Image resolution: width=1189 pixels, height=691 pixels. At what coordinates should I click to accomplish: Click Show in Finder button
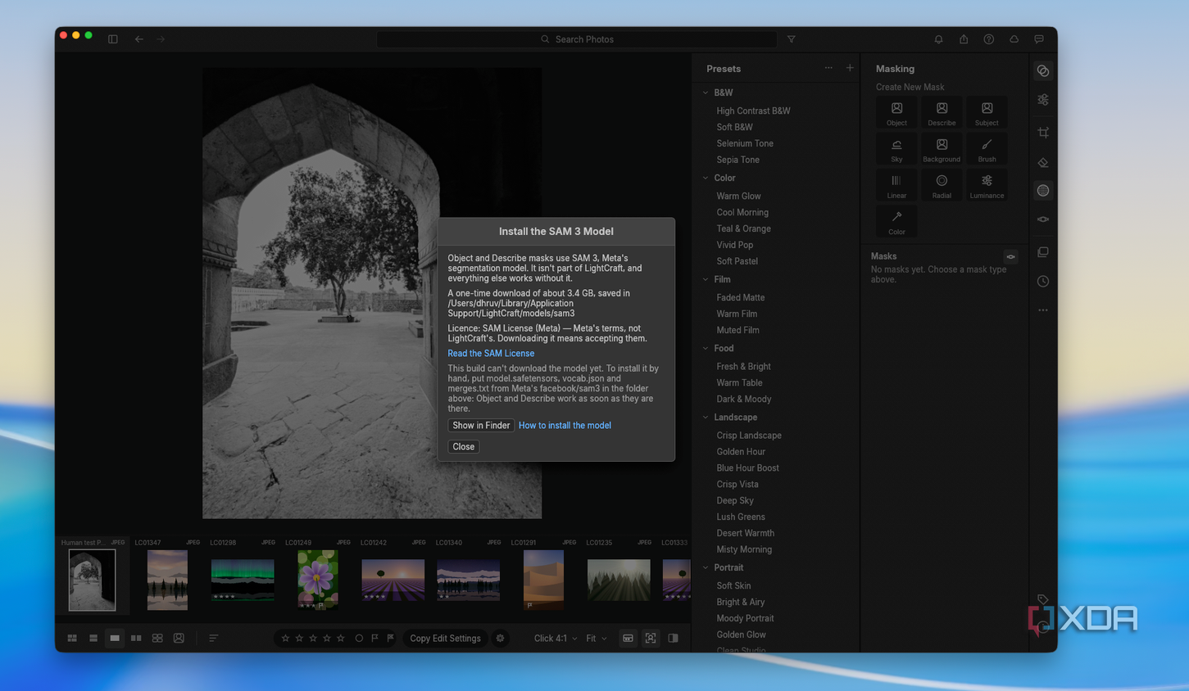[481, 425]
